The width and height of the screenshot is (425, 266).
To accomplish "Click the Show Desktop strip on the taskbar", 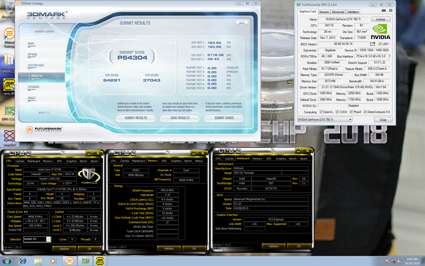I will pyautogui.click(x=423, y=261).
